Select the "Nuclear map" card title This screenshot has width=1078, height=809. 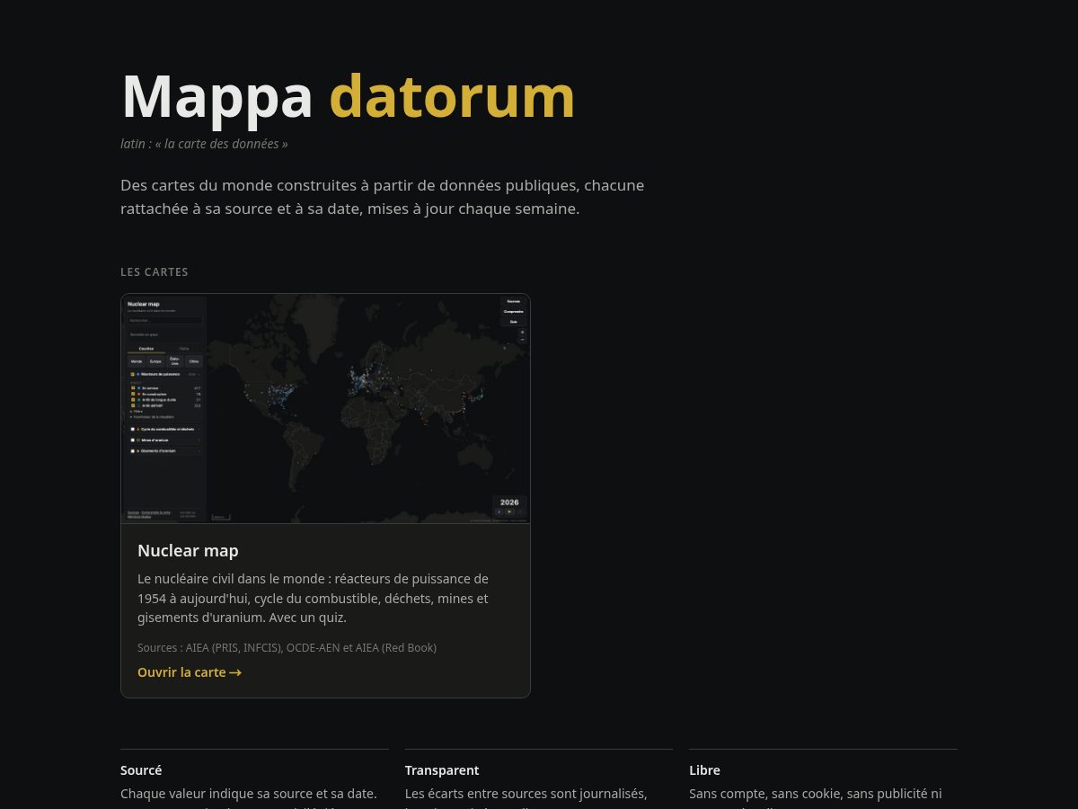point(188,550)
